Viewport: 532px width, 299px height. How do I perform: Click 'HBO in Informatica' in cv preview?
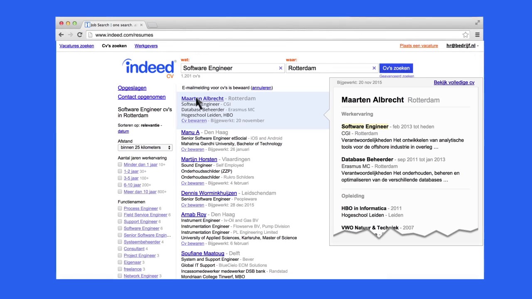coord(364,208)
